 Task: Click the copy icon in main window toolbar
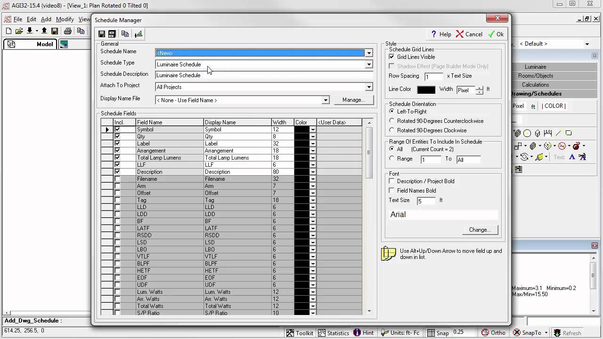pos(81,31)
